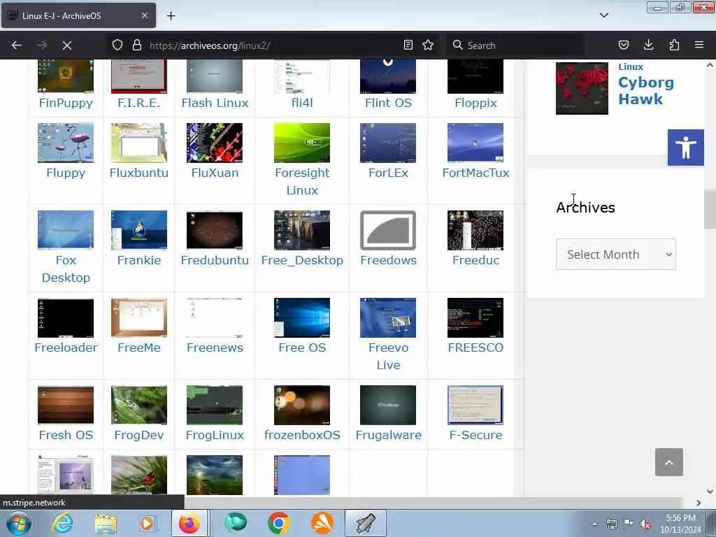The height and width of the screenshot is (537, 716).
Task: Click the Firefox Search box
Action: pyautogui.click(x=516, y=45)
